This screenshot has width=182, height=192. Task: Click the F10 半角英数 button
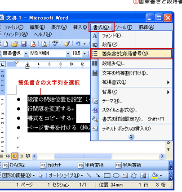[x=129, y=165]
